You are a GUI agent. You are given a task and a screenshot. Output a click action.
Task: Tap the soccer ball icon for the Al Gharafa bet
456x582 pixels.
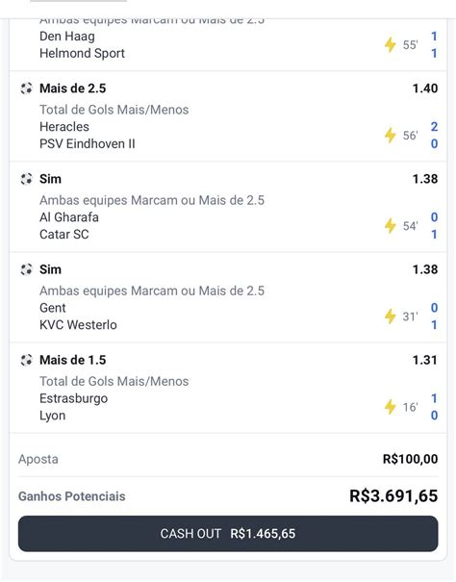26,179
